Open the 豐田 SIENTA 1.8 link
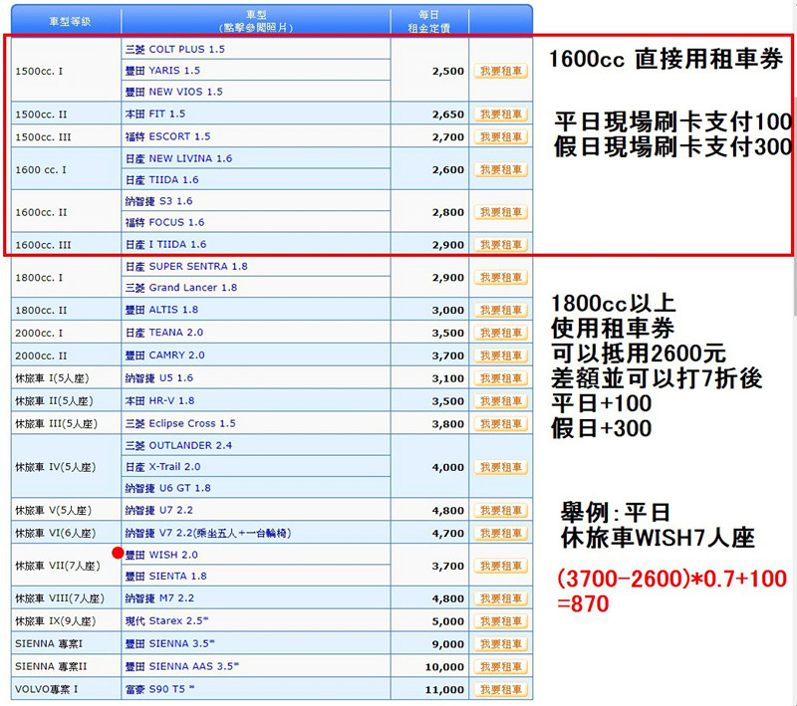The height and width of the screenshot is (706, 797). [x=165, y=576]
